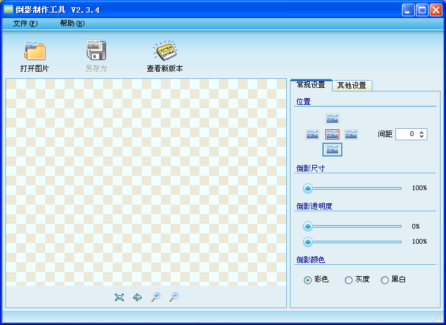Select the 黑白 radio button

point(385,280)
